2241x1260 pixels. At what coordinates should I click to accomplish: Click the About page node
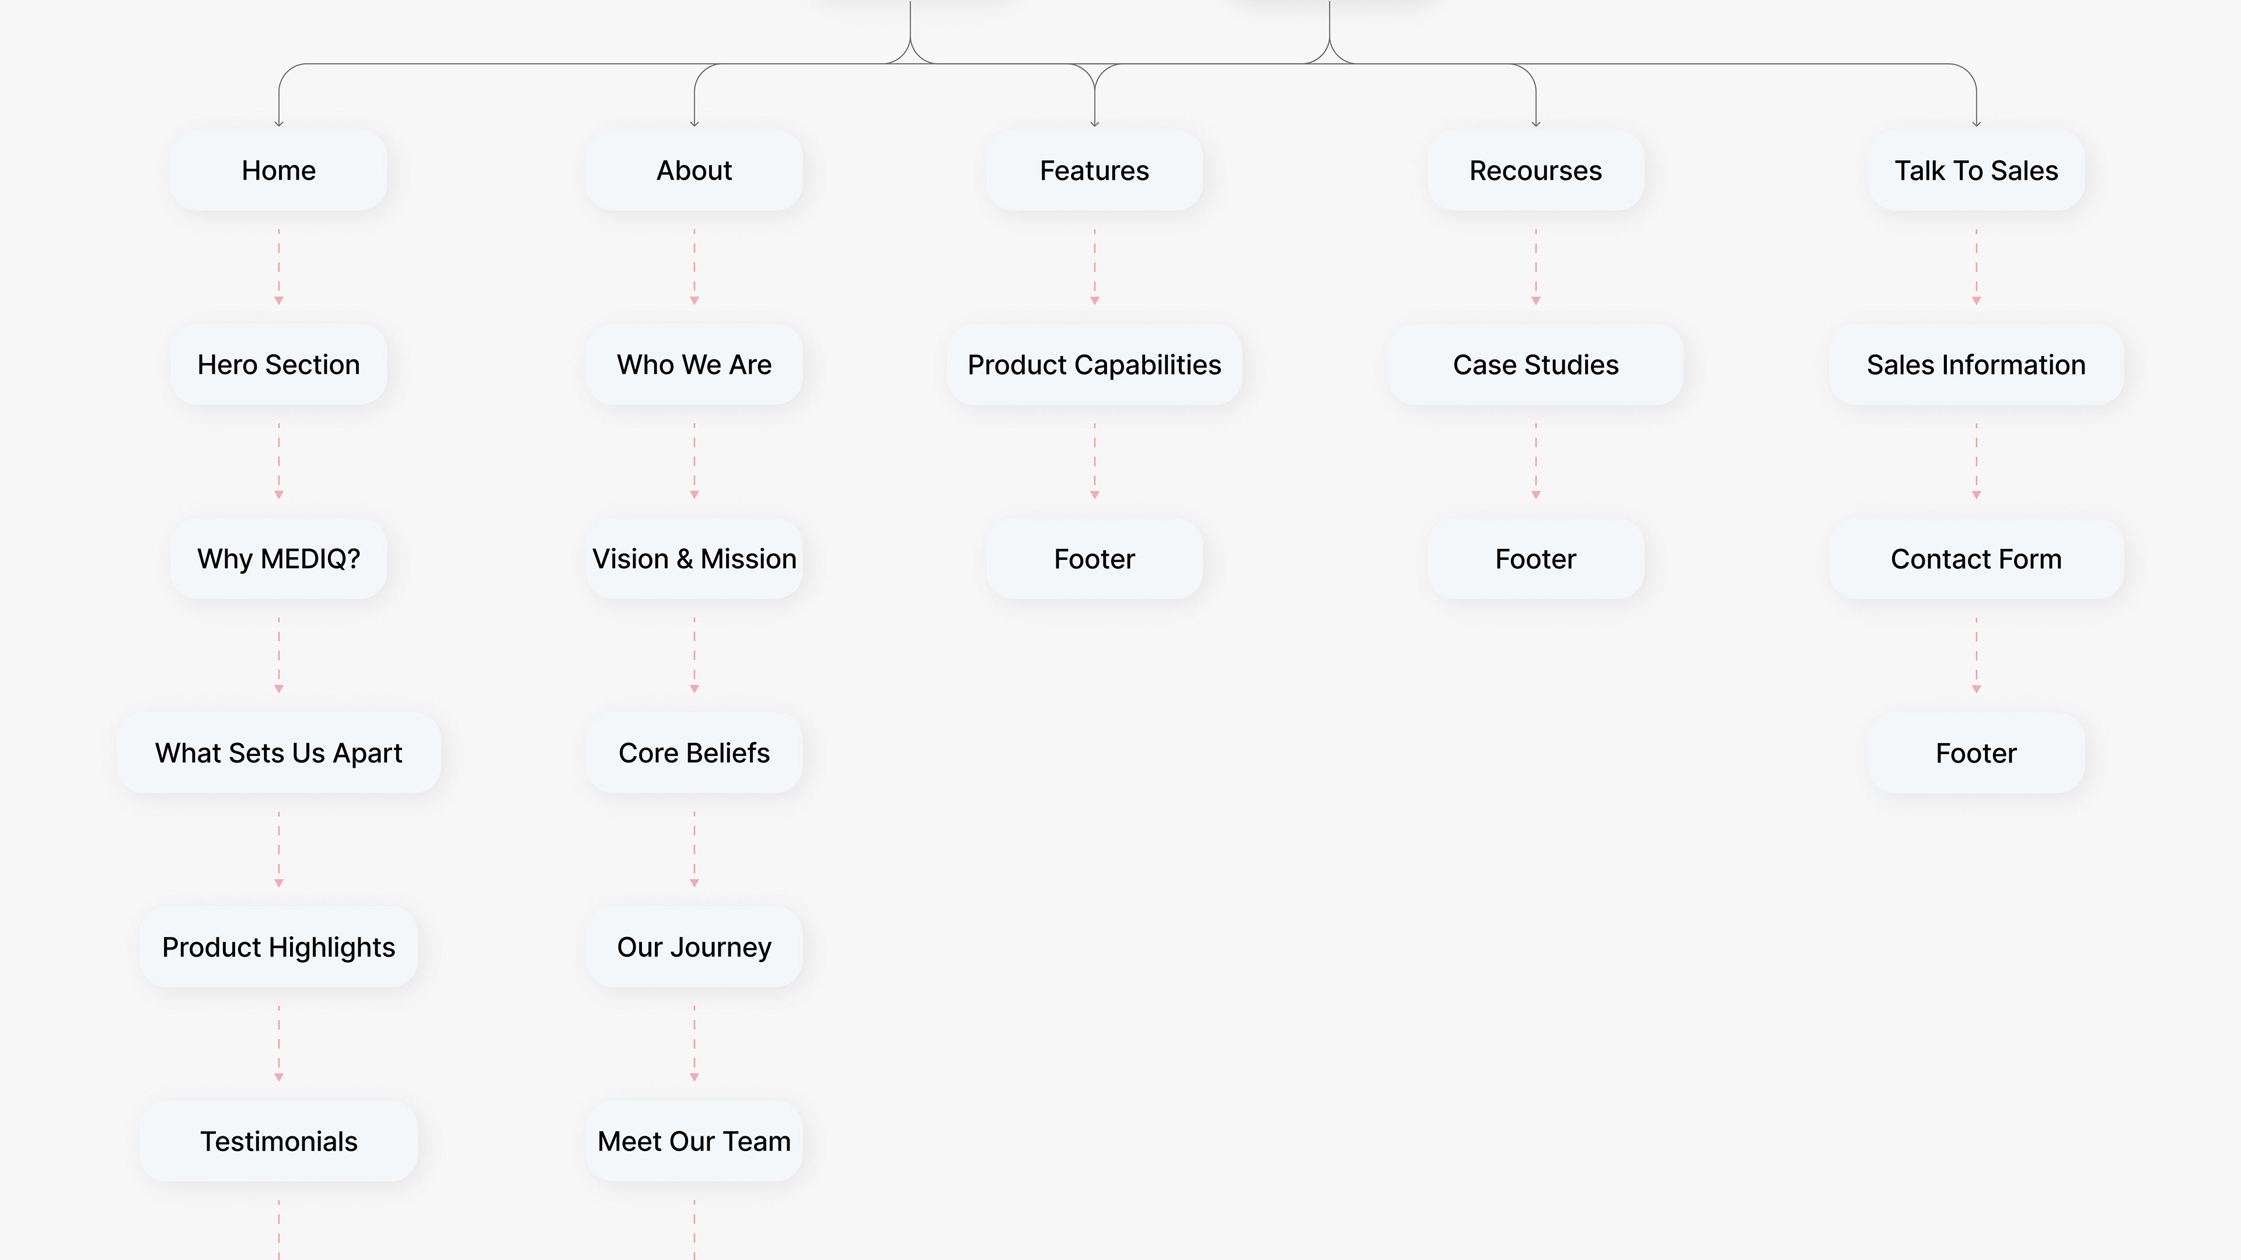click(x=693, y=170)
